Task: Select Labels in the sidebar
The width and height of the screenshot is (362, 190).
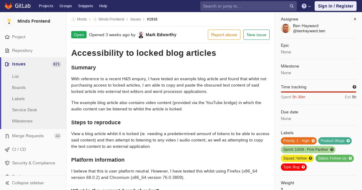Action: [x=18, y=99]
